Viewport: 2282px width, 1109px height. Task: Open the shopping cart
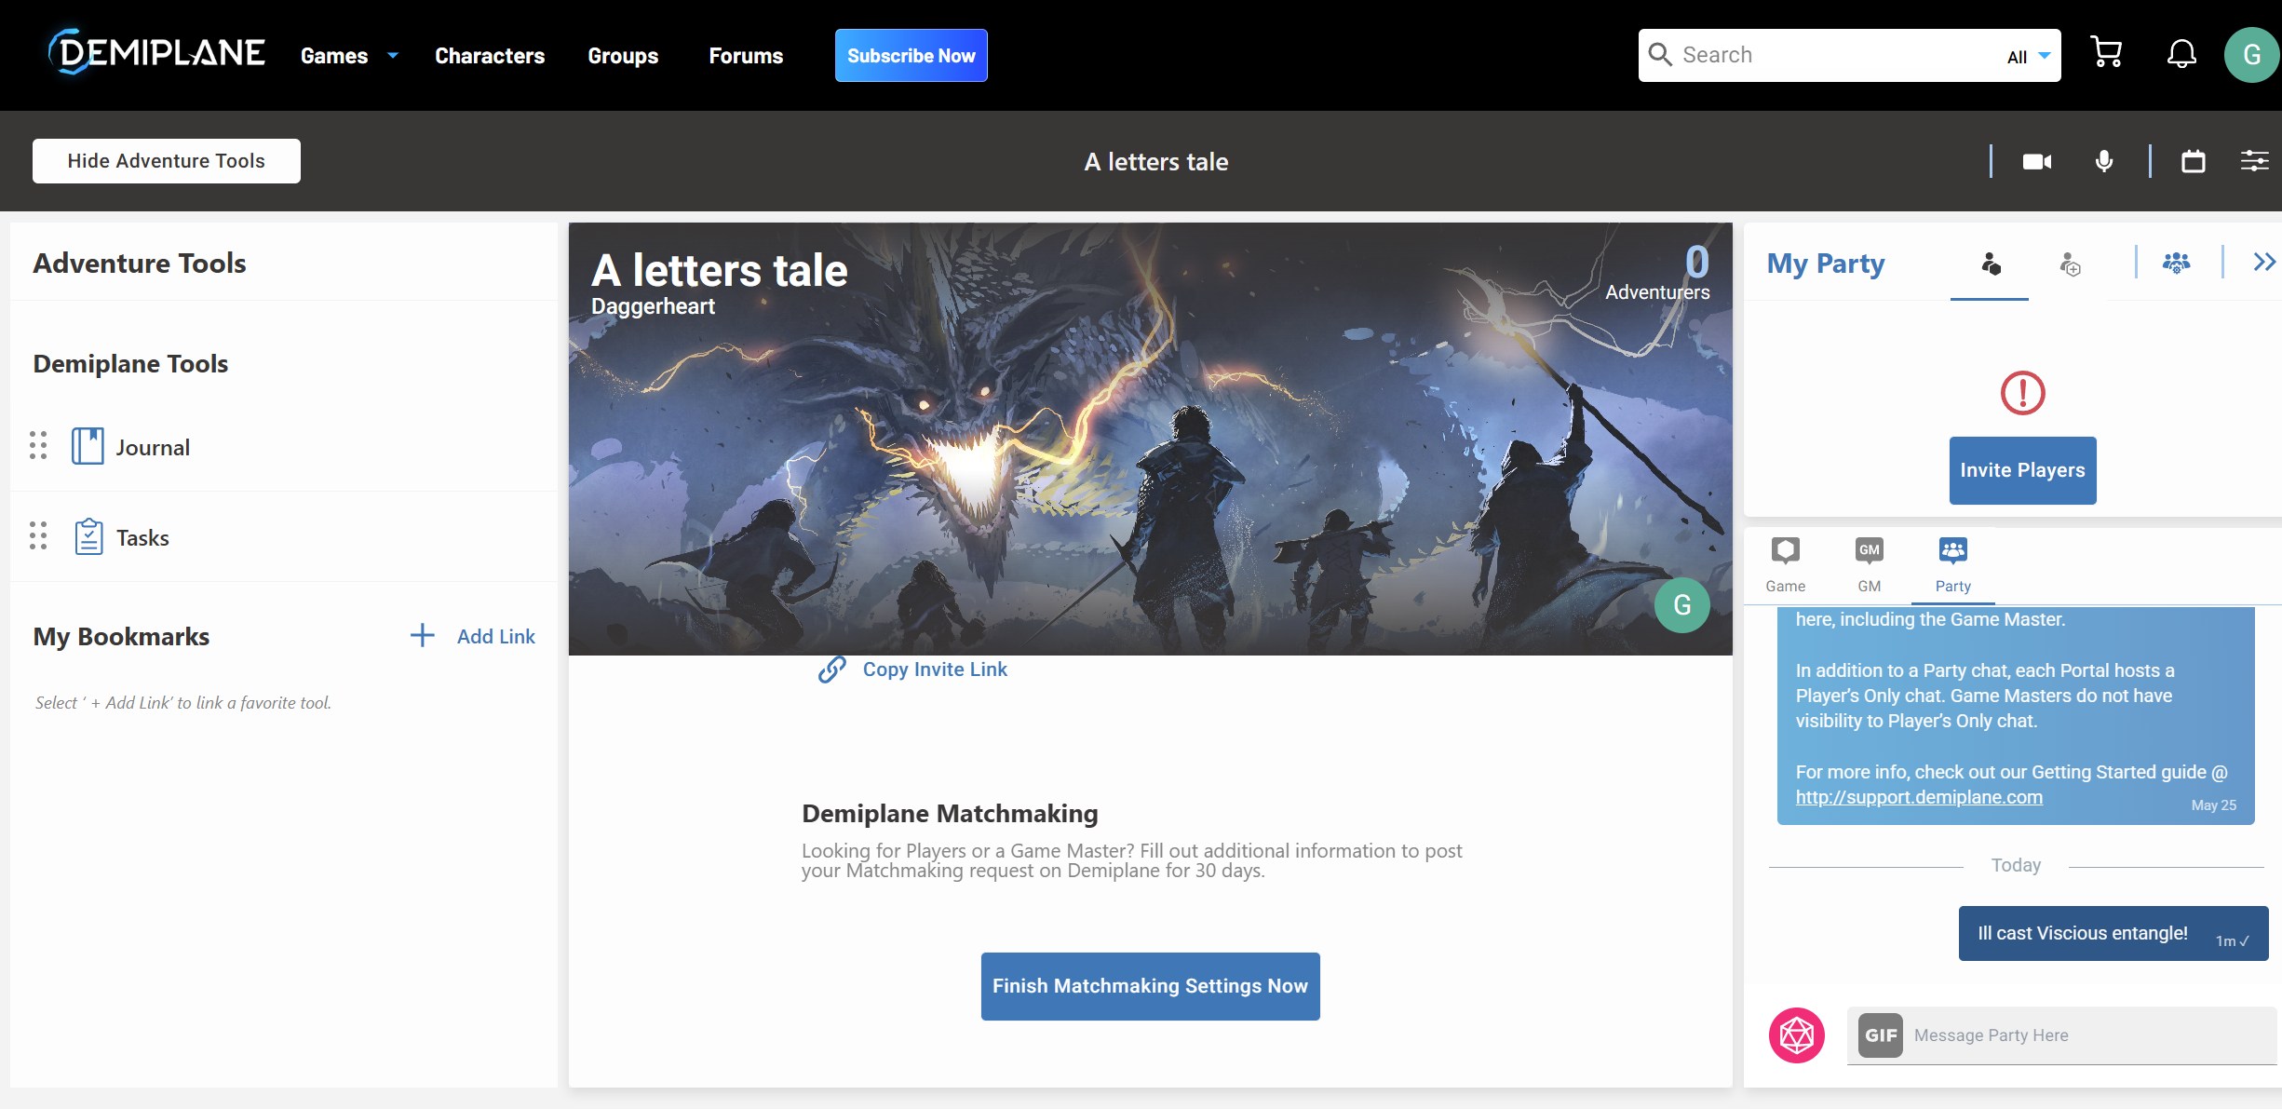(x=2106, y=54)
